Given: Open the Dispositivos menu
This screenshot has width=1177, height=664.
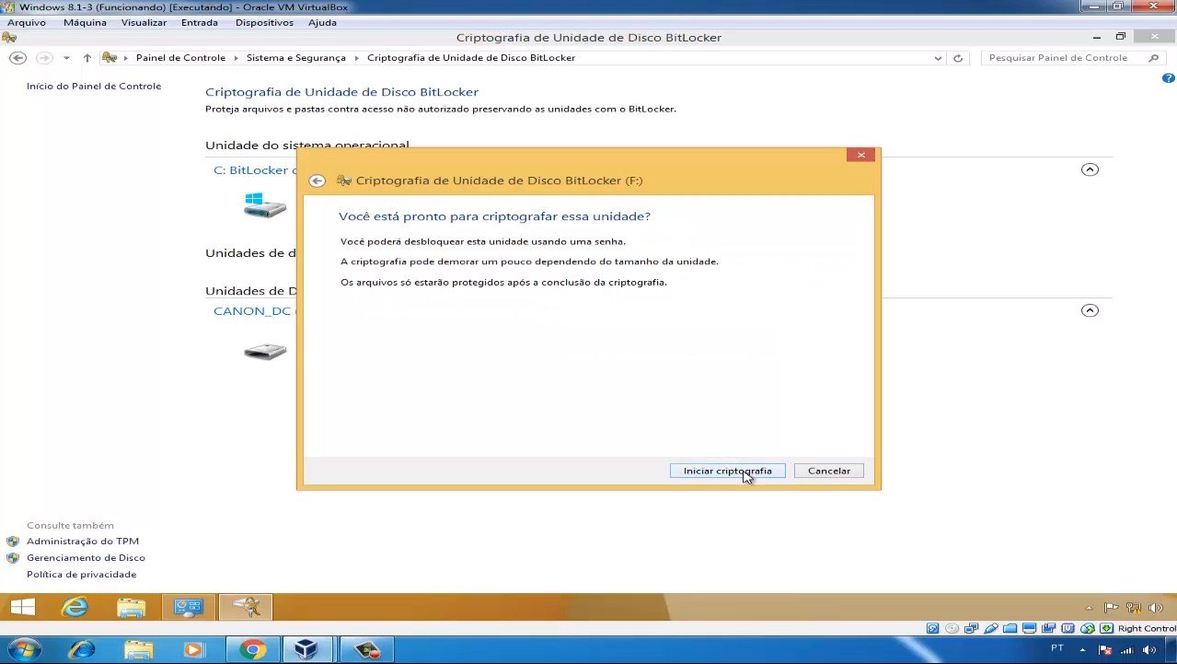Looking at the screenshot, I should pos(264,22).
